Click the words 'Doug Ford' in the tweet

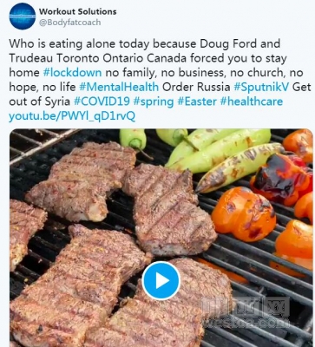pyautogui.click(x=228, y=43)
